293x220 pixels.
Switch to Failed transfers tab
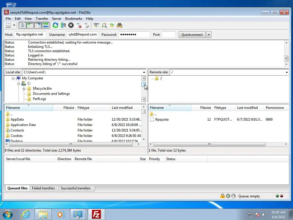tap(43, 188)
